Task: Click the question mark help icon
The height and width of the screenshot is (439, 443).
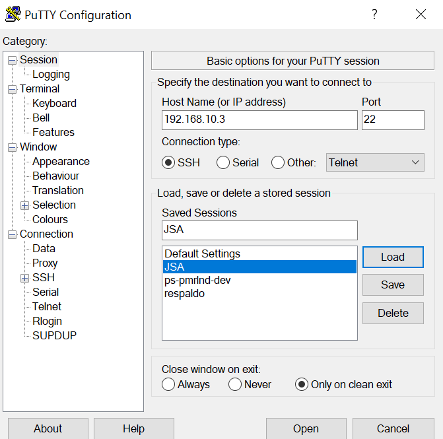Action: click(x=374, y=15)
